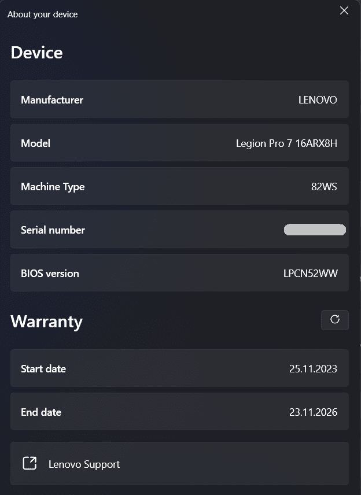Click the Machine Type label

click(x=53, y=187)
